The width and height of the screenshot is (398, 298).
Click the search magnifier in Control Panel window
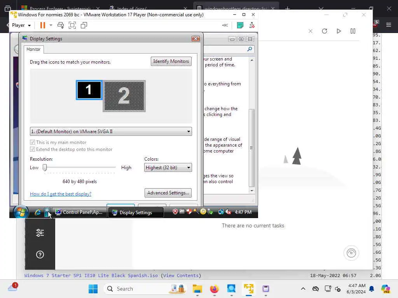tap(250, 49)
